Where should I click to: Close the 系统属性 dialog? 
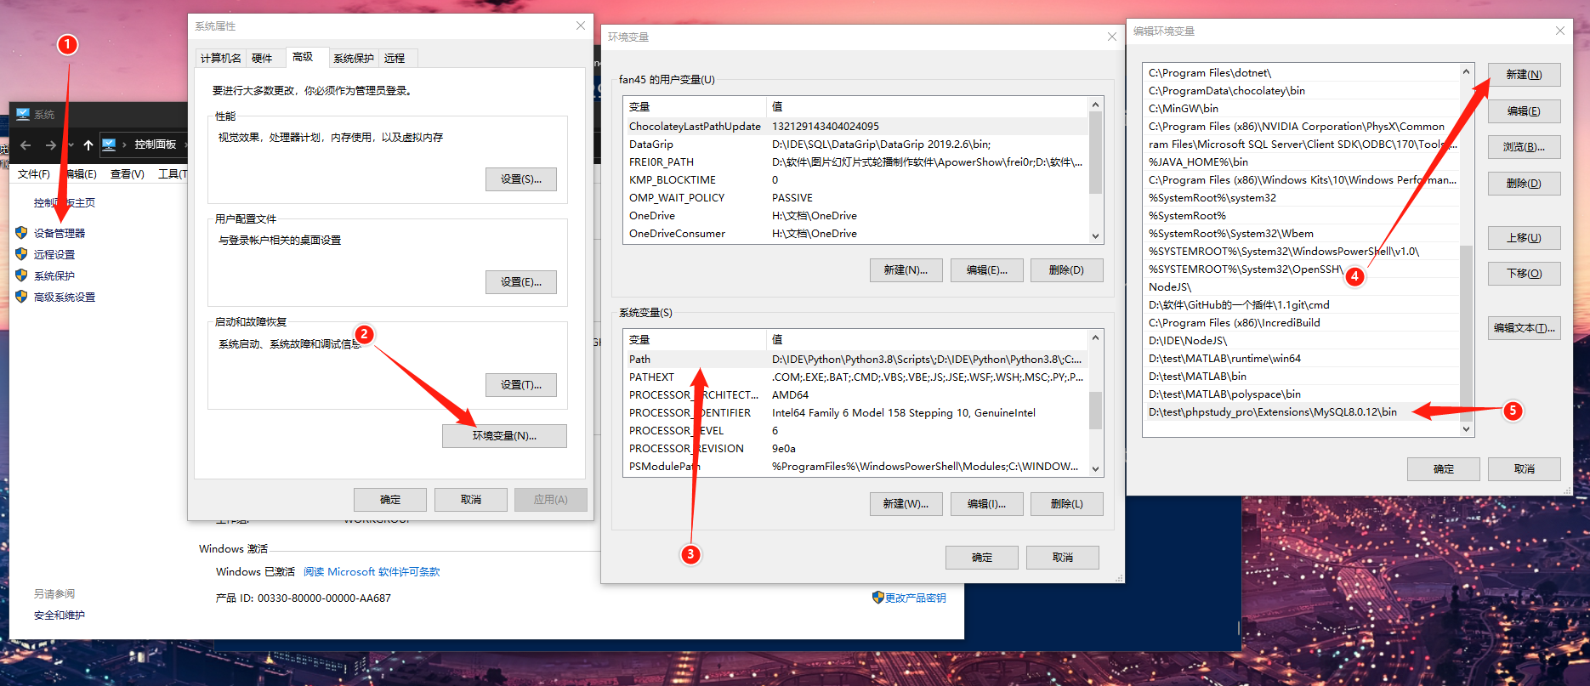pos(581,26)
